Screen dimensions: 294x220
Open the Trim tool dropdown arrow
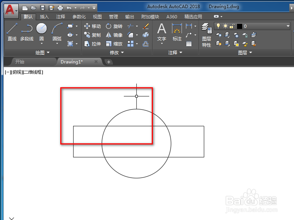coord(137,26)
